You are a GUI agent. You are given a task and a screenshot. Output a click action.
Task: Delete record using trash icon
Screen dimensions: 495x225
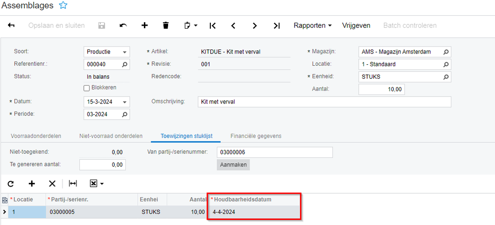pyautogui.click(x=166, y=25)
